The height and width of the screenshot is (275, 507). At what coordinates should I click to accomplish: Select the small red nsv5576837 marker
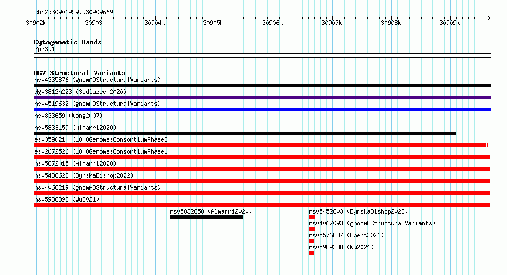312,241
